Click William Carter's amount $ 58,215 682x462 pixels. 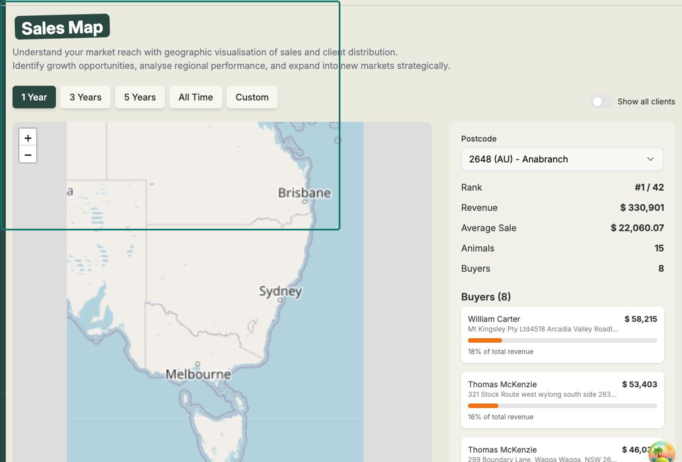click(641, 319)
